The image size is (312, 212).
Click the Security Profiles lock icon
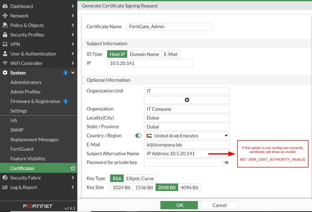[5, 34]
